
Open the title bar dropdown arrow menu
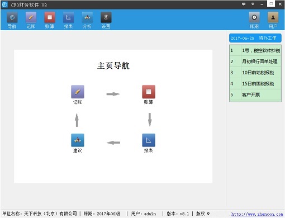tap(253, 4)
